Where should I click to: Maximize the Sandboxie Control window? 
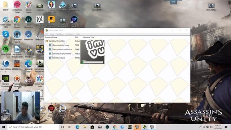[180, 30]
